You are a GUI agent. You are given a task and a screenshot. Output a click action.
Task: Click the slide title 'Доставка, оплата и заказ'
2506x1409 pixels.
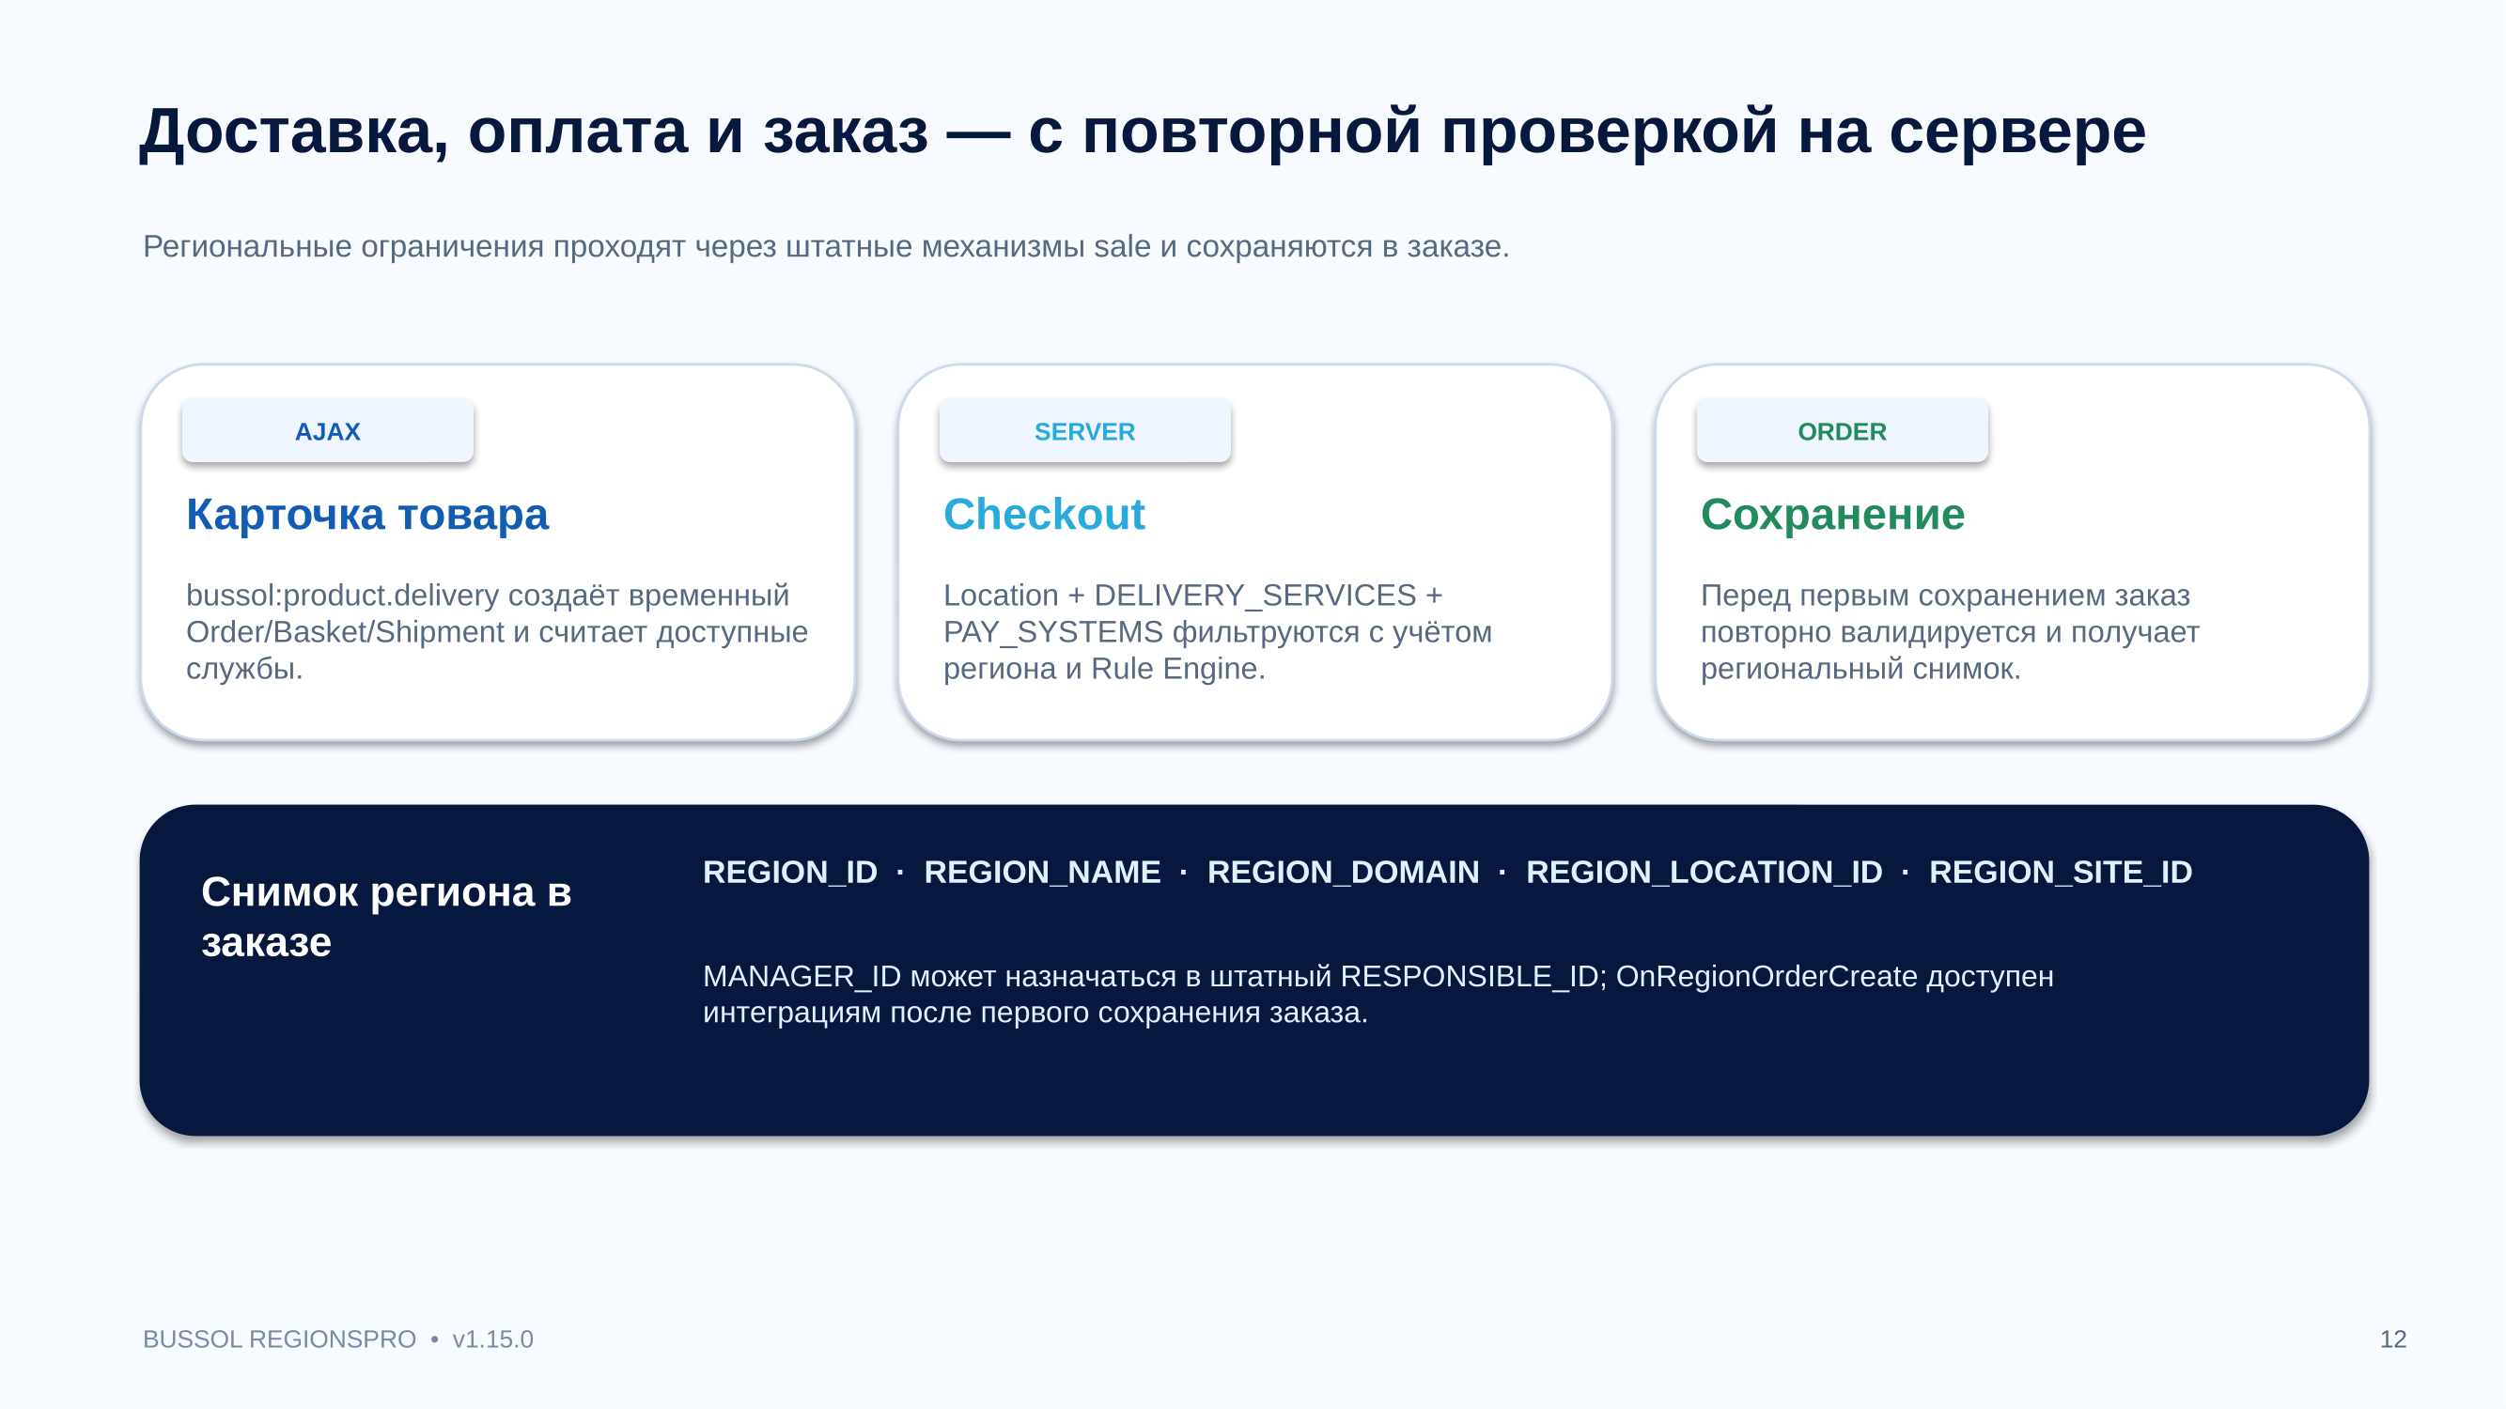[1142, 131]
